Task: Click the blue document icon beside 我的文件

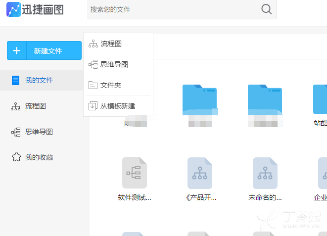Action: [15, 80]
